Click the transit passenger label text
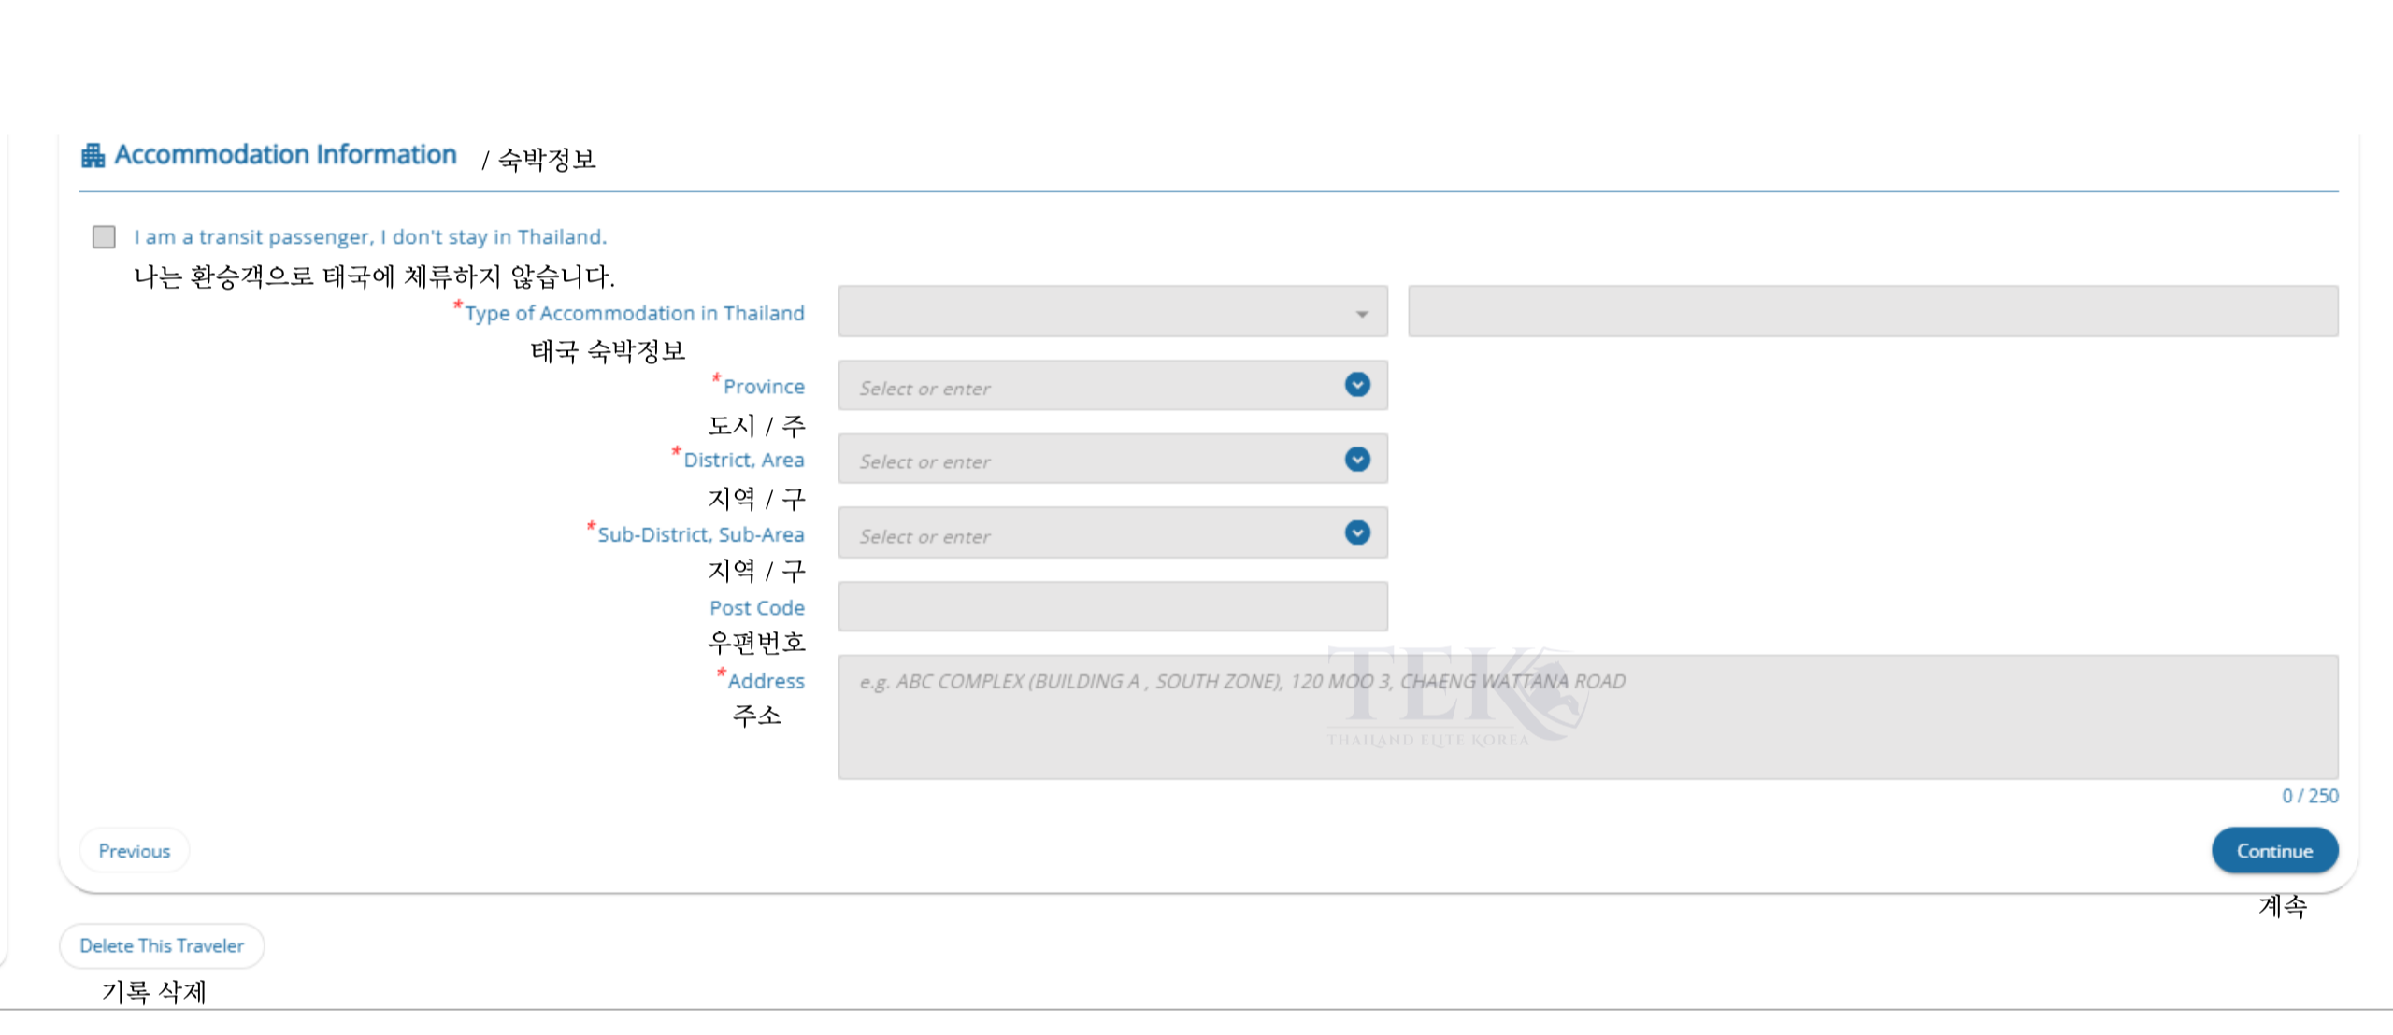 tap(370, 237)
